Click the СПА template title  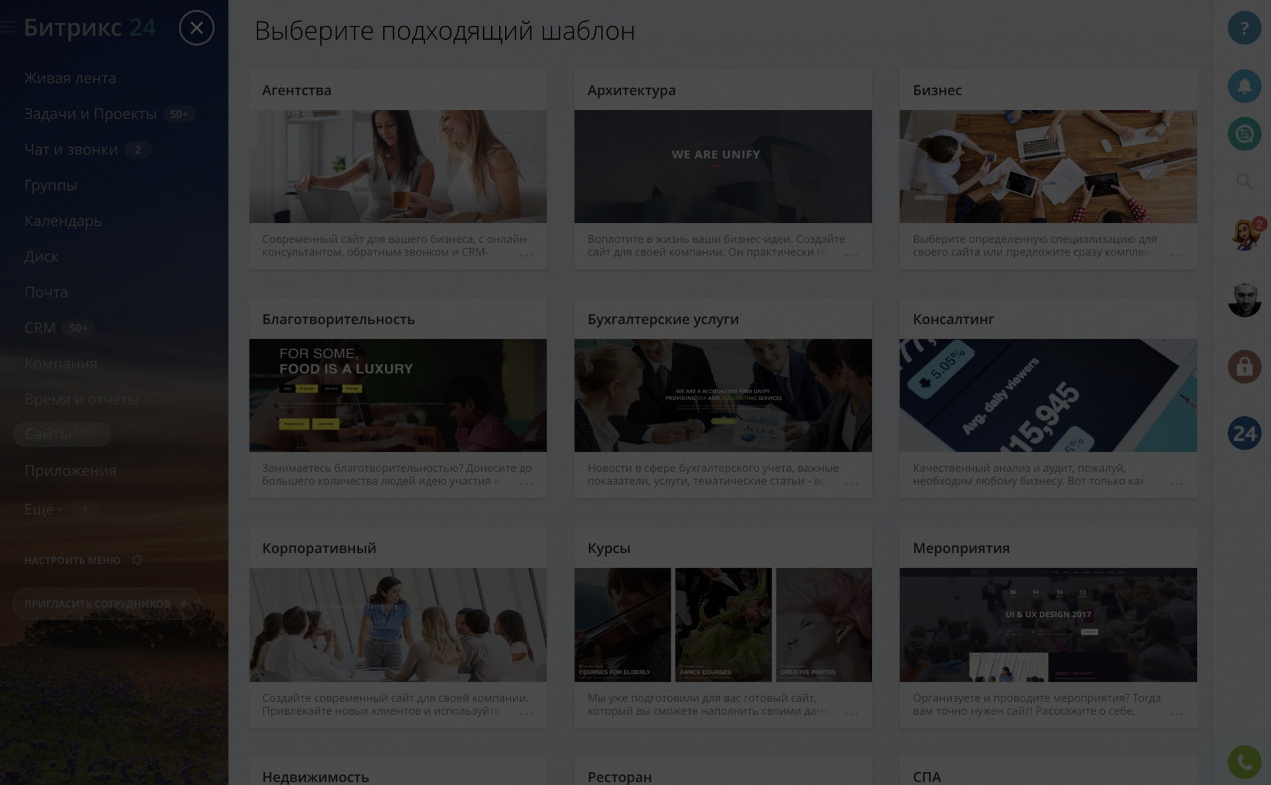[x=927, y=777]
